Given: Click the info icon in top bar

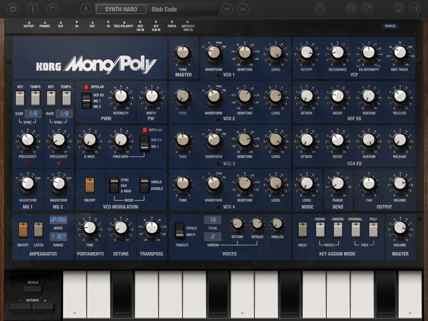Looking at the screenshot, I should [33, 9].
